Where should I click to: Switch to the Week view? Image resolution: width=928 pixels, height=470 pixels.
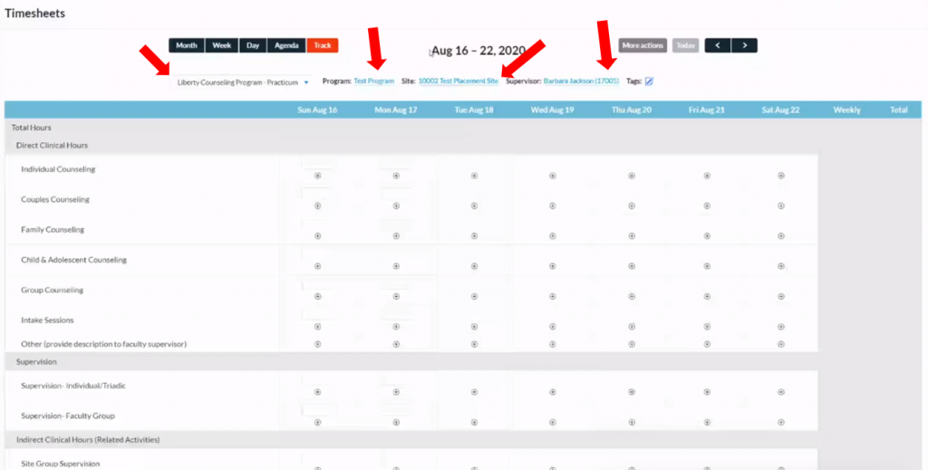(x=222, y=45)
